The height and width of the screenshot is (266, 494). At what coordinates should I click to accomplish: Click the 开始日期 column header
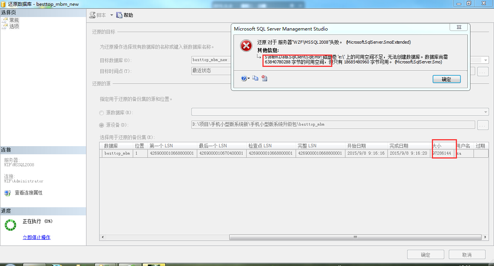coord(366,146)
